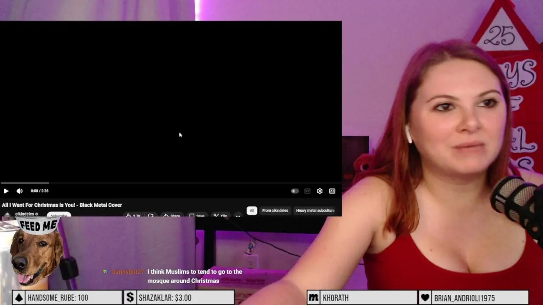Play the Black Metal Cover video

pyautogui.click(x=6, y=191)
